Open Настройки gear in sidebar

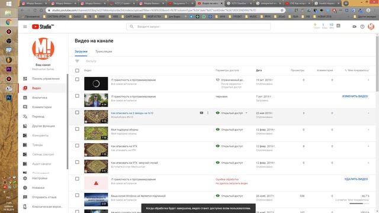[25, 178]
